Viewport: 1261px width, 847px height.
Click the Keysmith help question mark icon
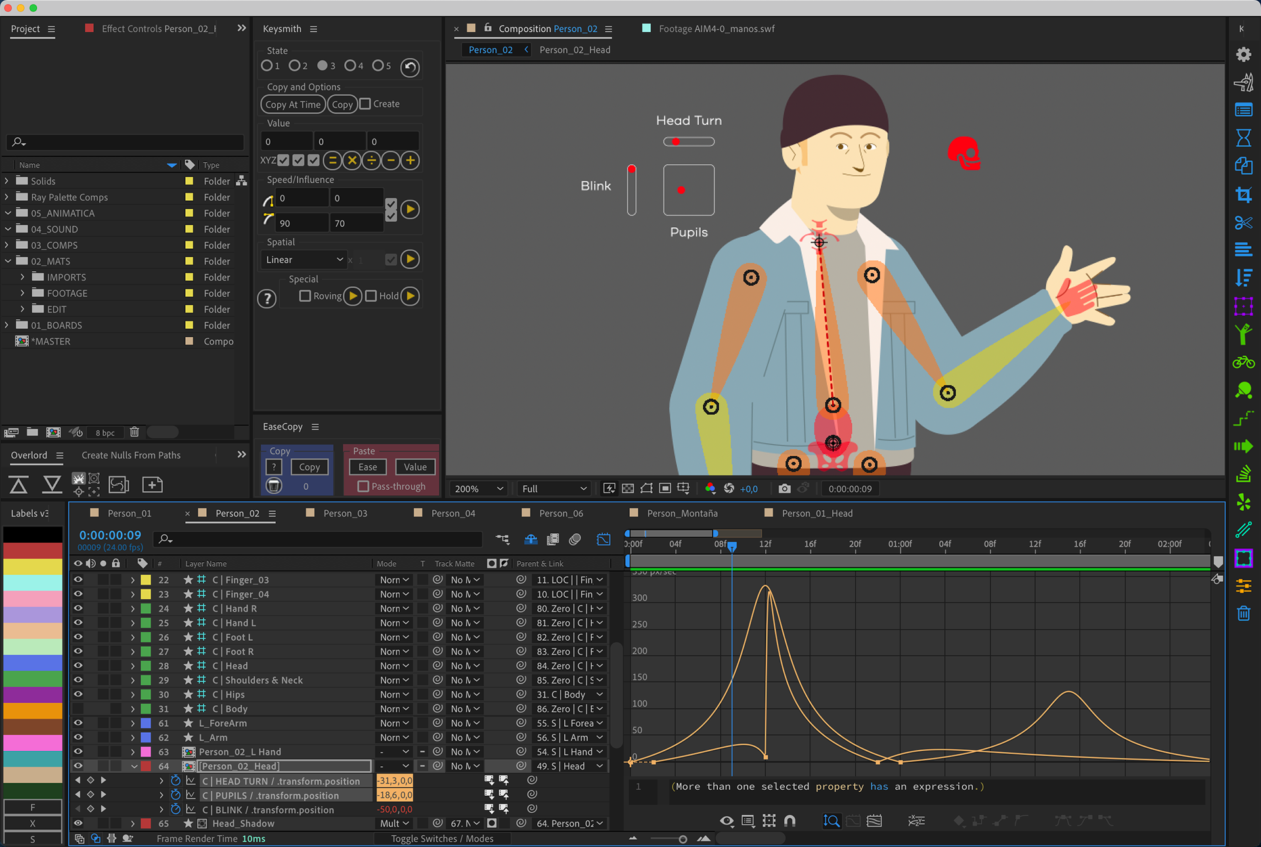(x=267, y=299)
